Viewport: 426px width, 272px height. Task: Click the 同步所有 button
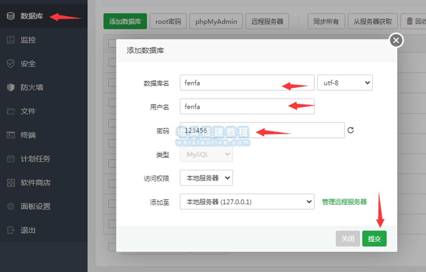tap(326, 21)
